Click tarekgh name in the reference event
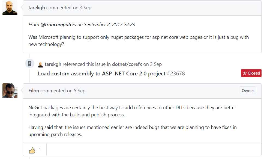This screenshot has height=159, width=264. click(53, 64)
